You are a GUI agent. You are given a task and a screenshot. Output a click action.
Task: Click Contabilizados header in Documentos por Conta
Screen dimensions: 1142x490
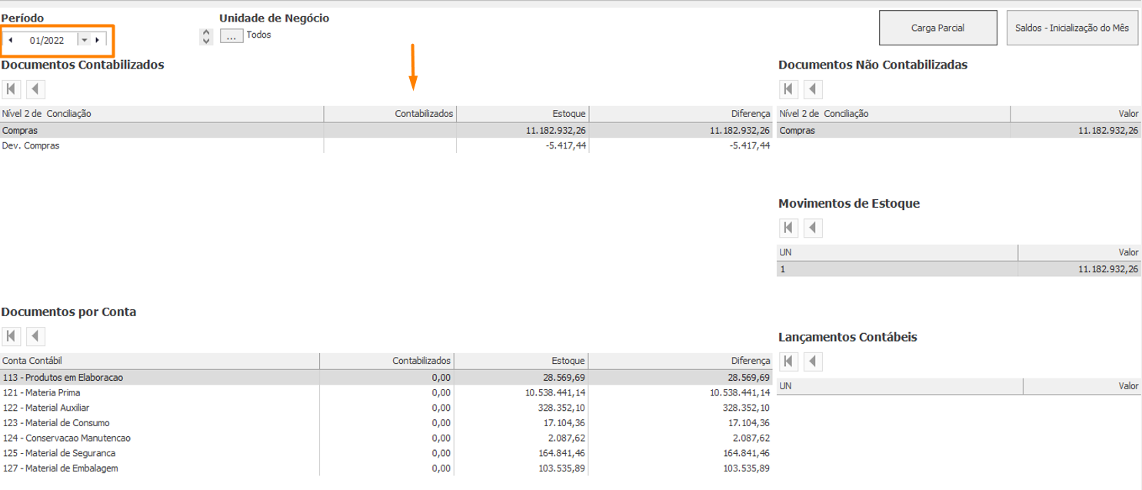point(386,361)
